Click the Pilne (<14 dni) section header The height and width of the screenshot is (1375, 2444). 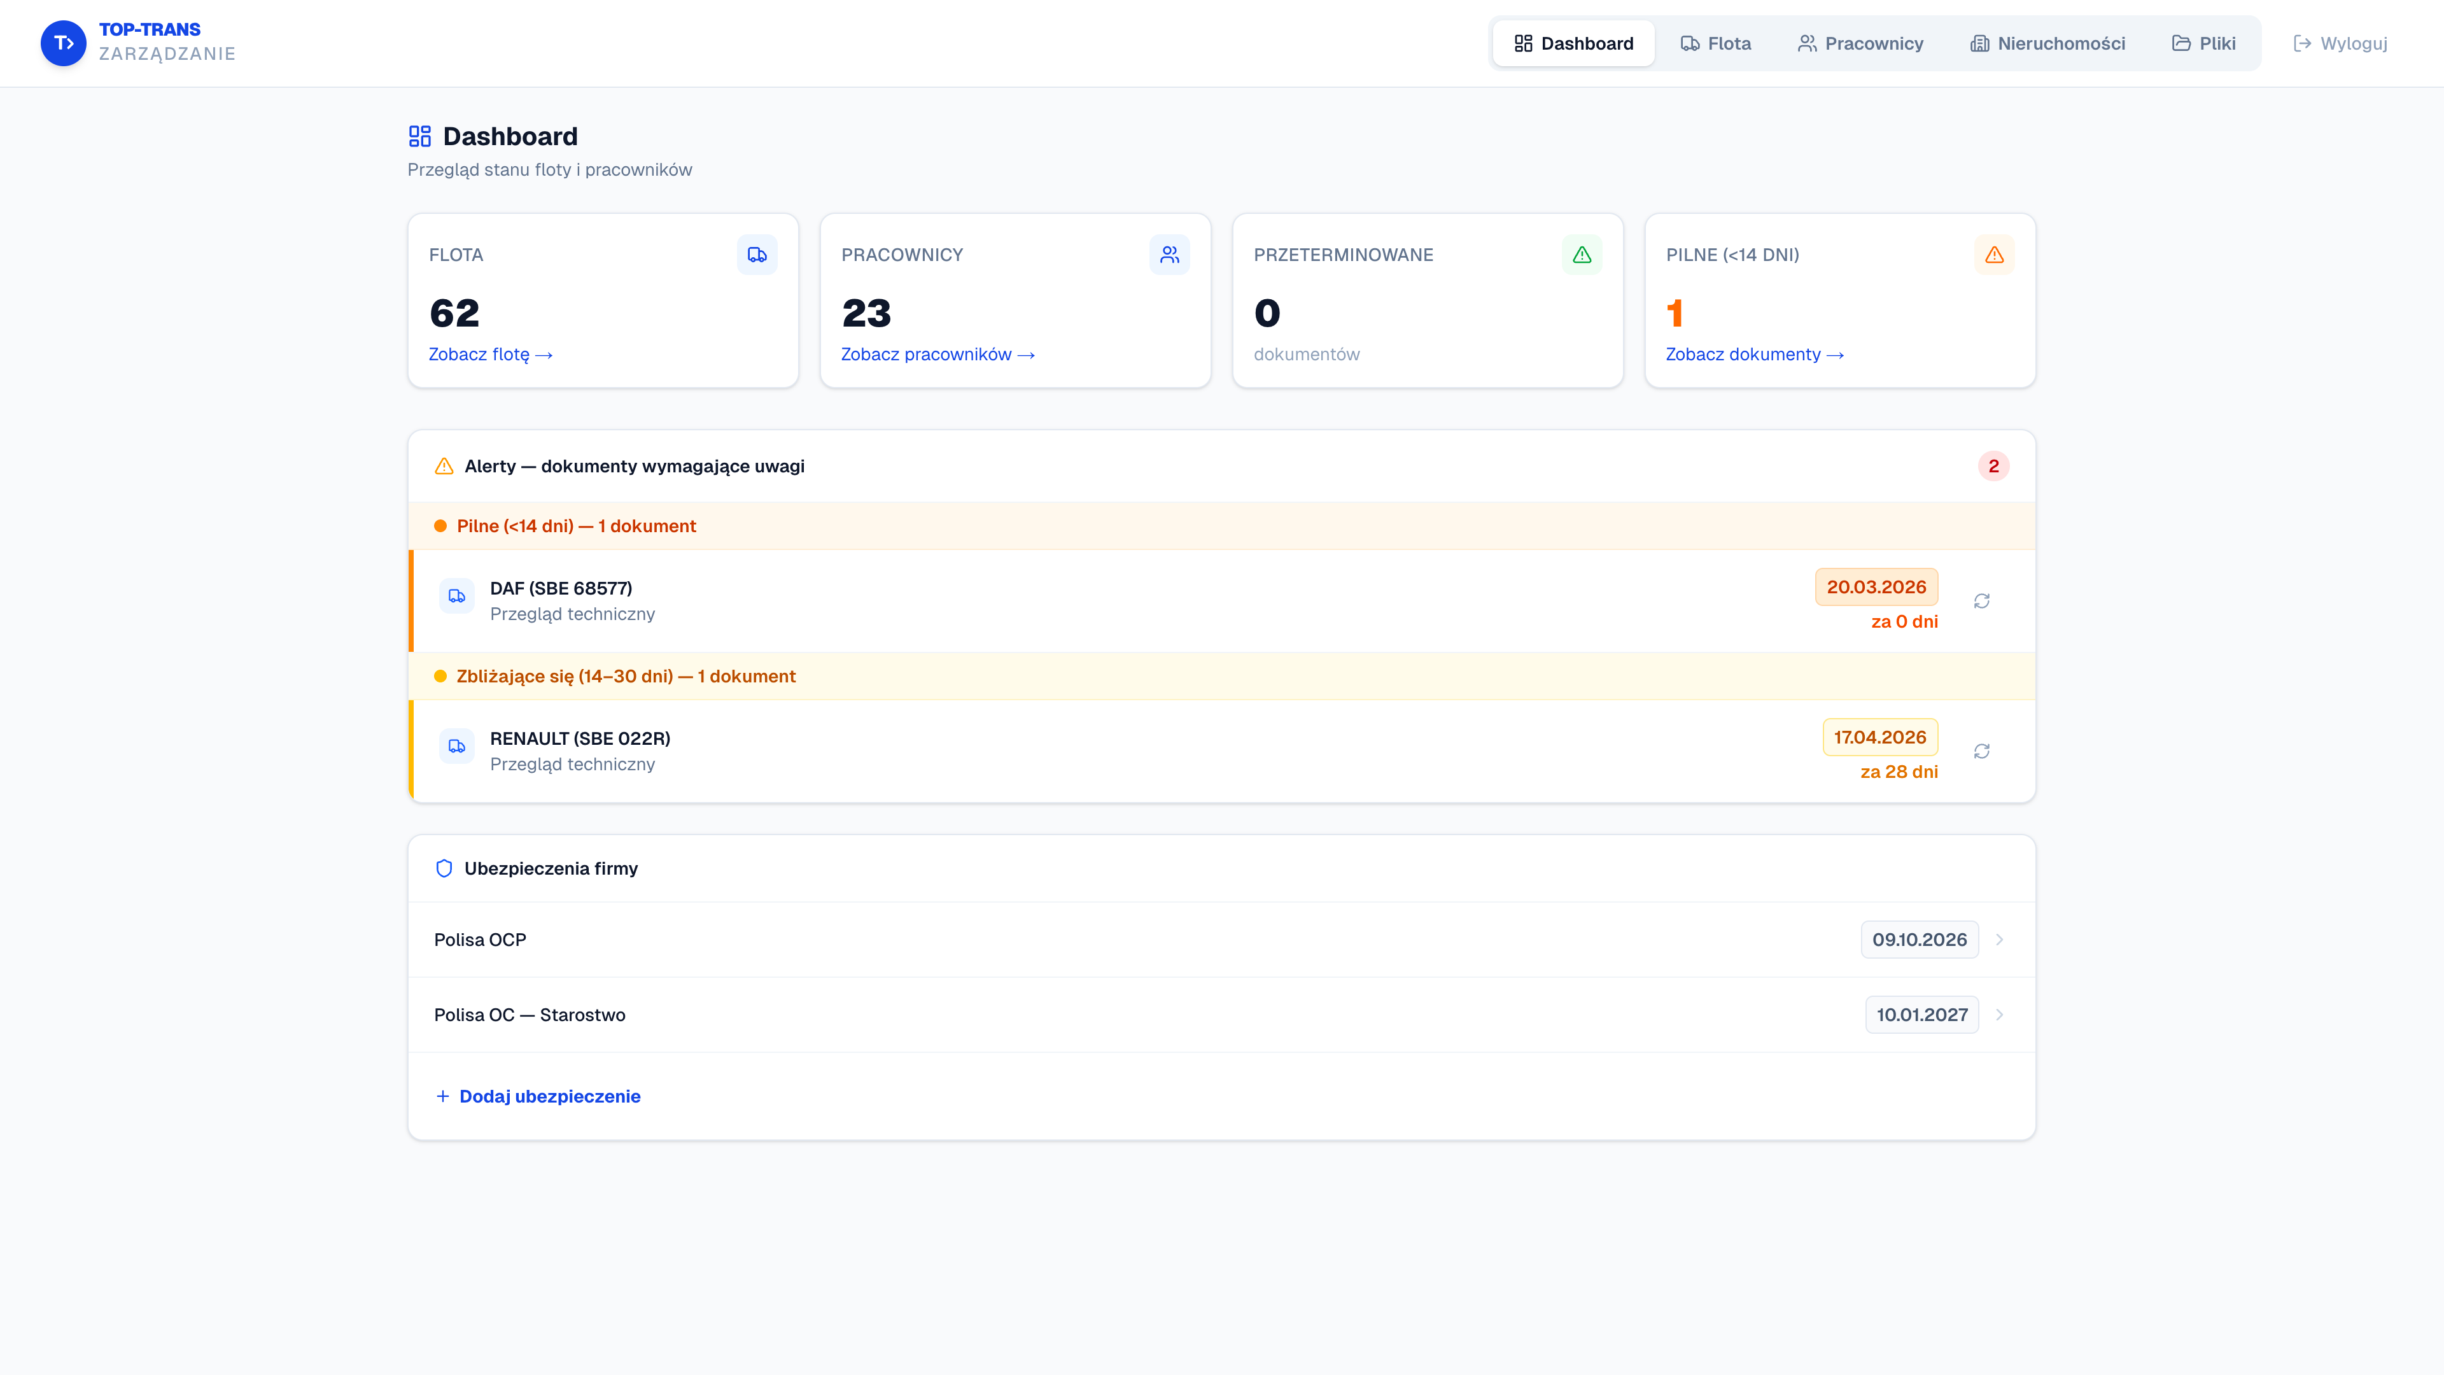pos(1222,526)
